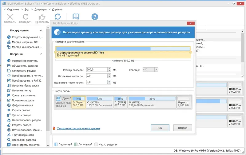Viewport: 246px width, 155px height.
Task: Click the Мастер миграции ОС icon
Action: tap(9, 42)
